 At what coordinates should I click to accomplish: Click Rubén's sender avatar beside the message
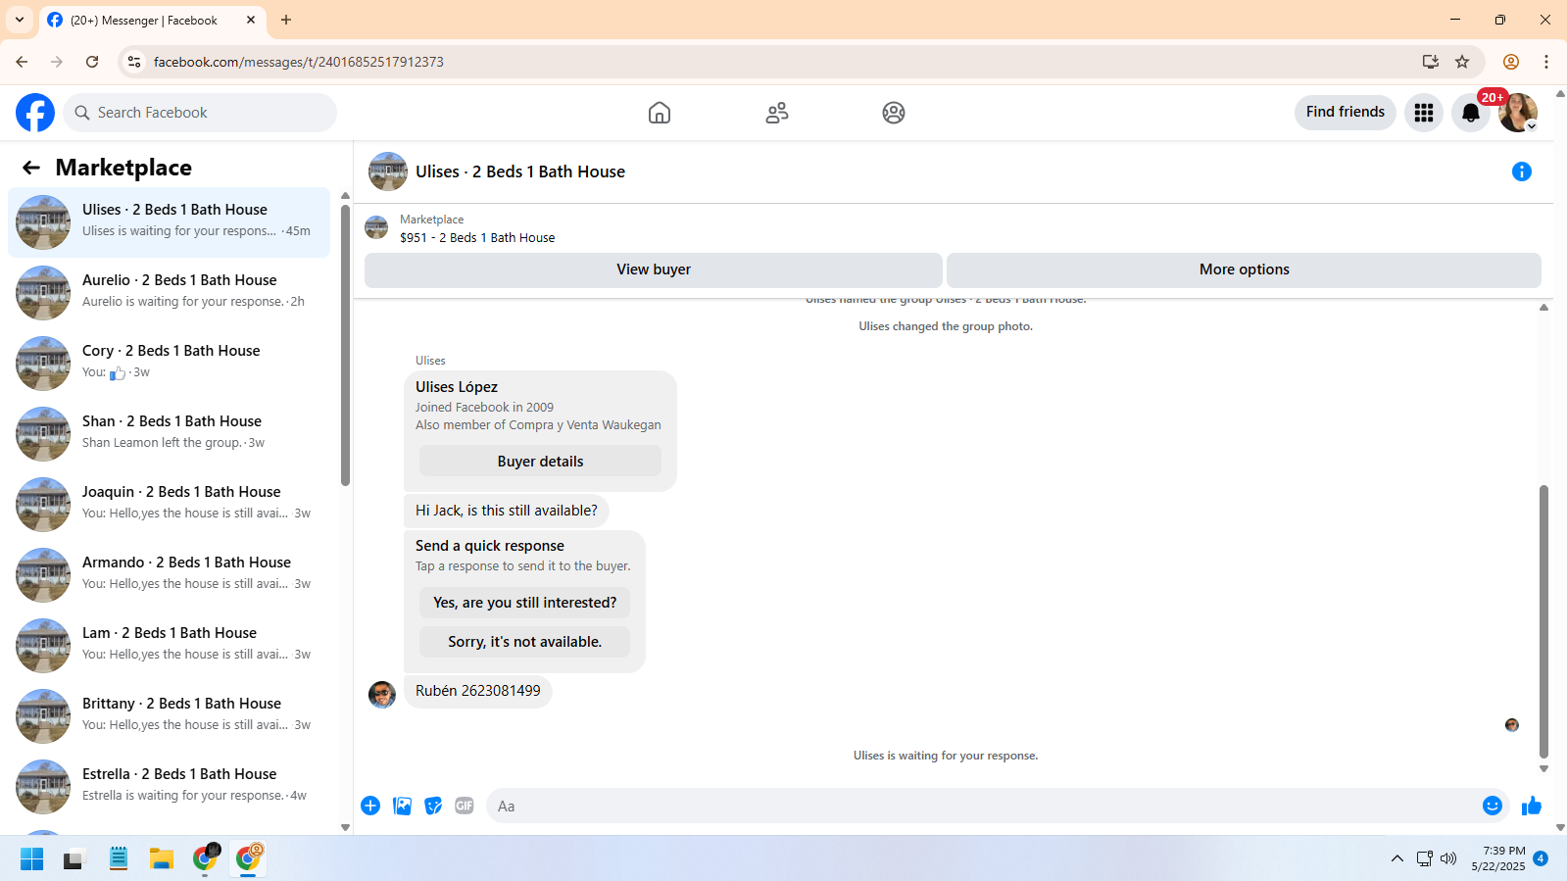(x=382, y=694)
